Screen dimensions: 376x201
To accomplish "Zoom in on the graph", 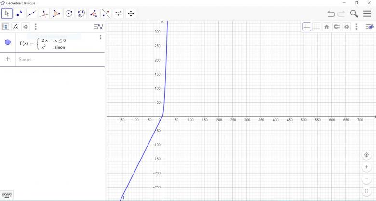I will coord(367,167).
